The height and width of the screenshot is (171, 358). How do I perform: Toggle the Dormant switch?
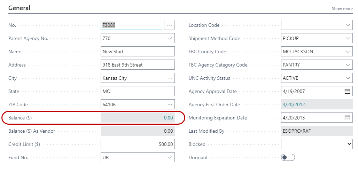coord(288,157)
